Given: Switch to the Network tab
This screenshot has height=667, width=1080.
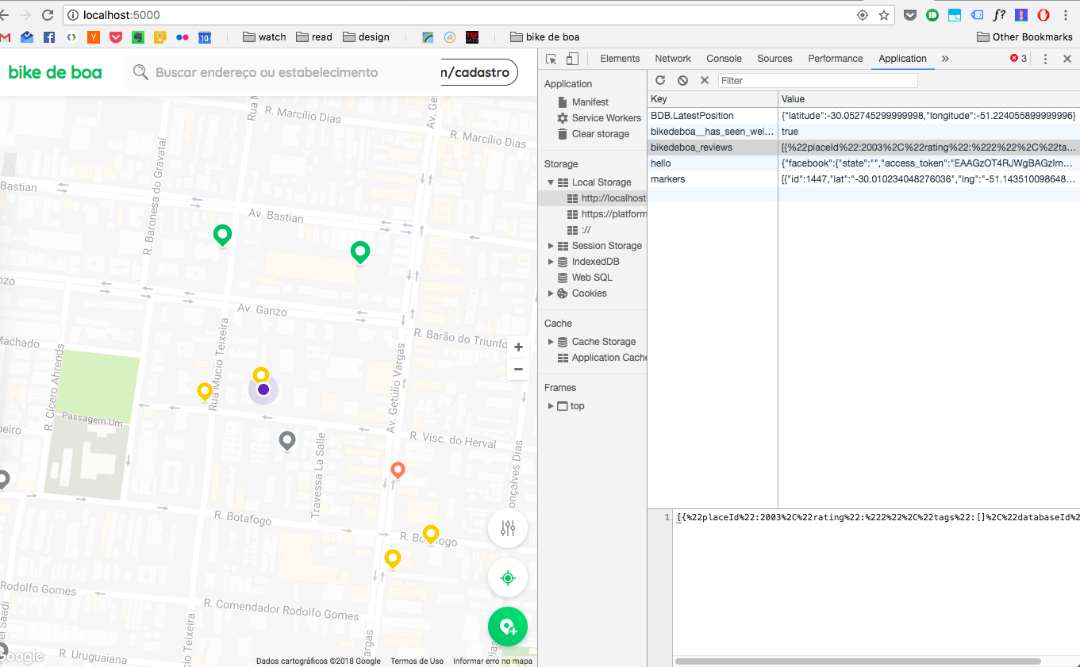Looking at the screenshot, I should point(673,59).
